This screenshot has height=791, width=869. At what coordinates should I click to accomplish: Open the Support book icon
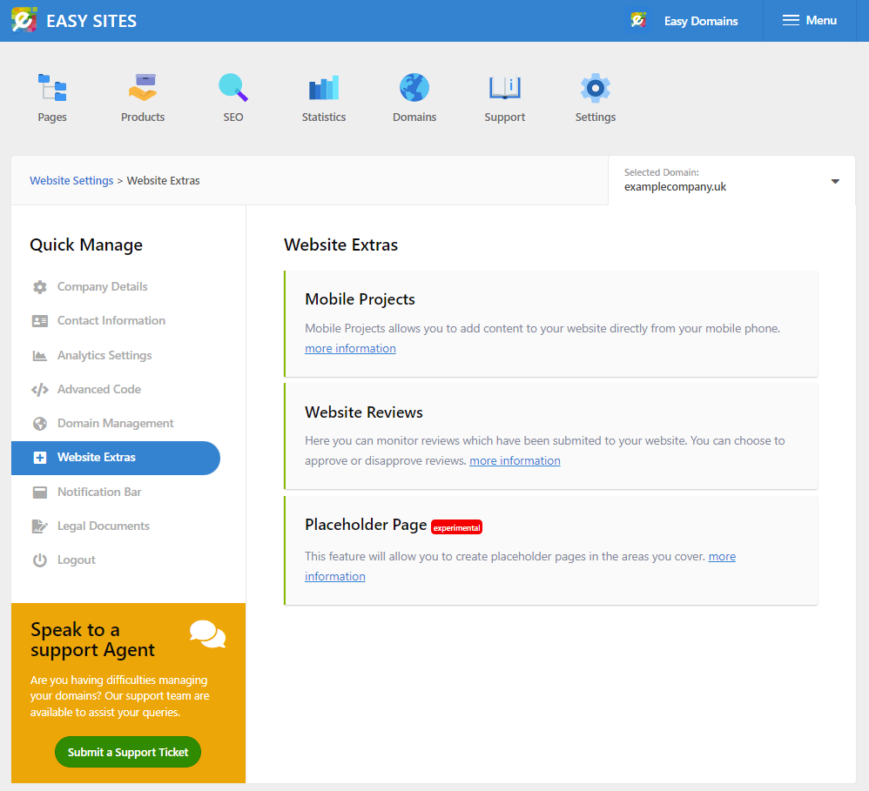(504, 88)
